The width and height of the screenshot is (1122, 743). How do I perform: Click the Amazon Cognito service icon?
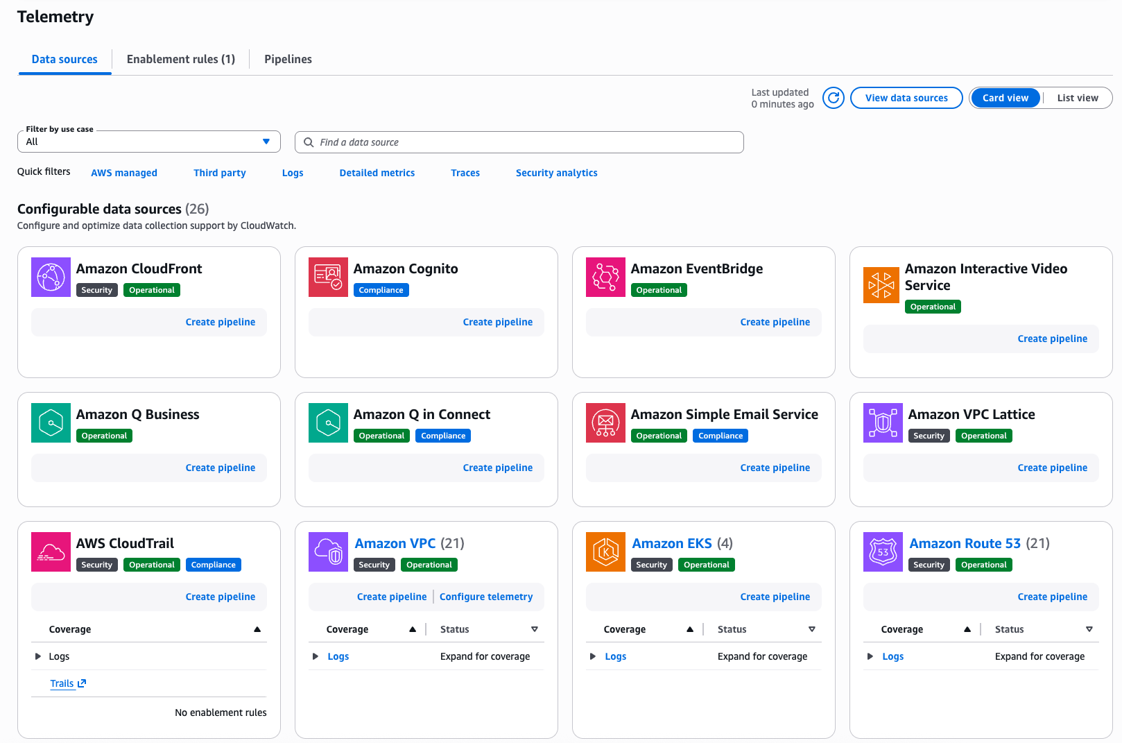(x=328, y=277)
